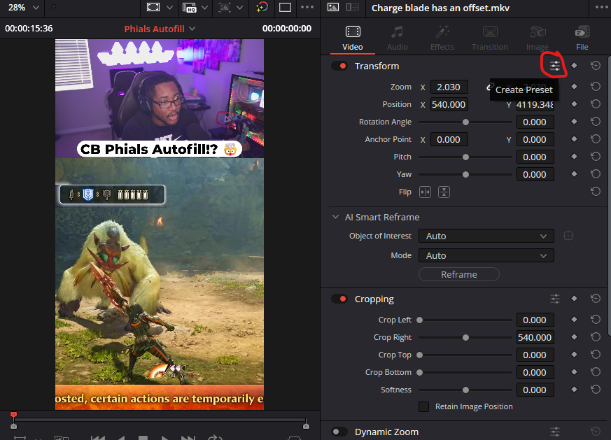
Task: Click the out-point marker on viewer scrubber
Action: coord(307,425)
